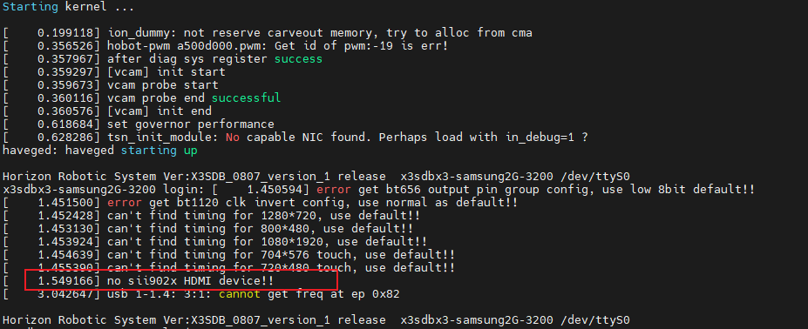
Task: Click the ion_dummy carveout memory log line
Action: [x=268, y=33]
